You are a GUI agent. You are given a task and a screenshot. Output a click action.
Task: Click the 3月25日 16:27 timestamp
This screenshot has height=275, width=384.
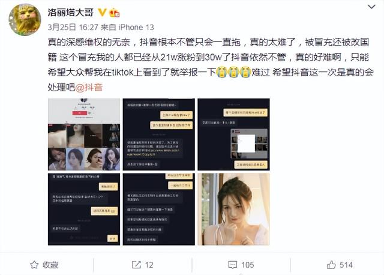(73, 27)
